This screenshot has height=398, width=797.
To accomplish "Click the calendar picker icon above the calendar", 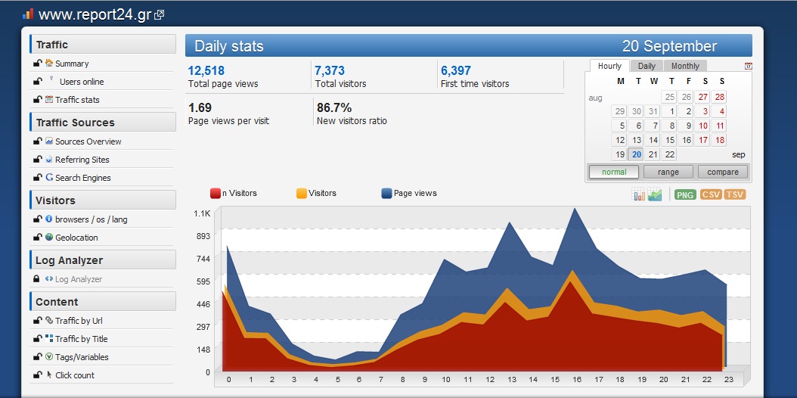I will click(x=748, y=67).
